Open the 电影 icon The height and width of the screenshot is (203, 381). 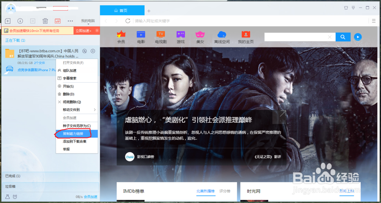pos(141,37)
